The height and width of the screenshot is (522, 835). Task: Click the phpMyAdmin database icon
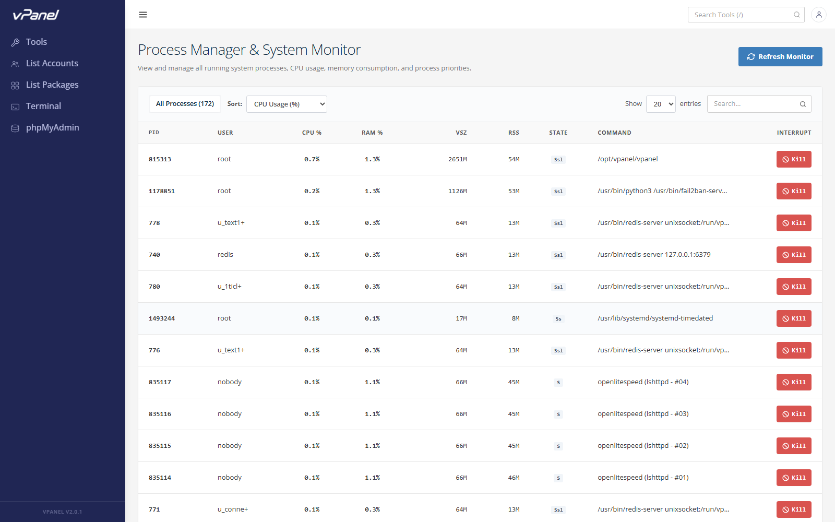(x=15, y=128)
